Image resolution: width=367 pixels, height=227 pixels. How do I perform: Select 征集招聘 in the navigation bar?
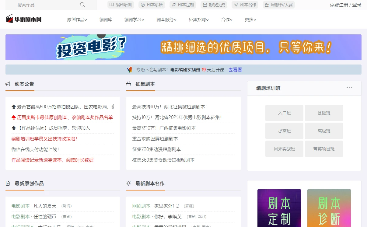(198, 19)
